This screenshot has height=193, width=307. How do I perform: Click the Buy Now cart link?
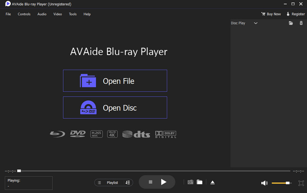(271, 14)
